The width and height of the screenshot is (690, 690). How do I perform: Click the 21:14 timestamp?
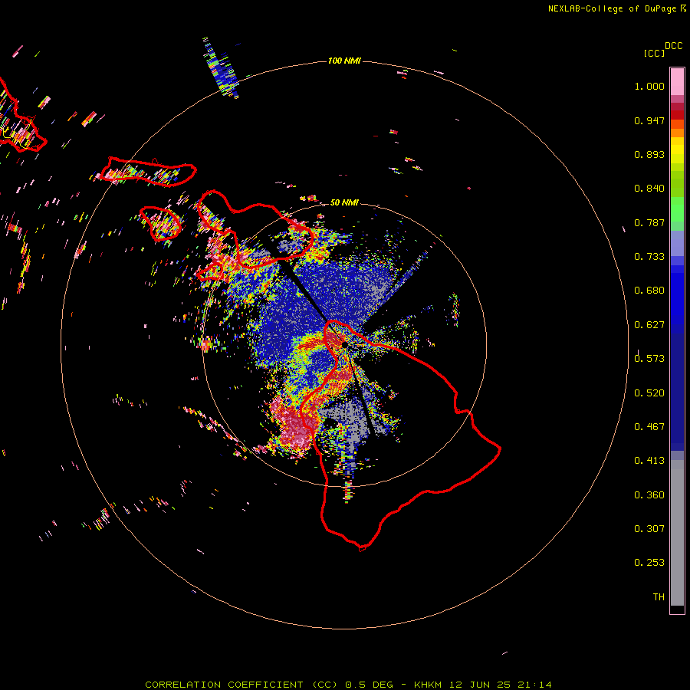(534, 685)
